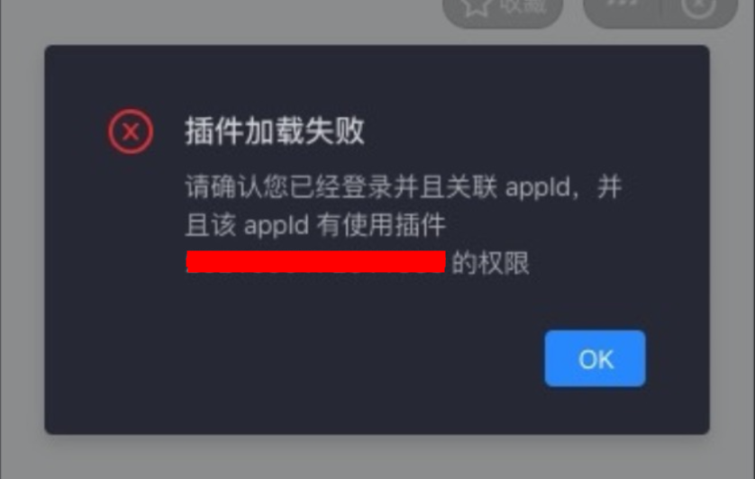
Task: Click the dimmed background below the dialog
Action: 377,457
